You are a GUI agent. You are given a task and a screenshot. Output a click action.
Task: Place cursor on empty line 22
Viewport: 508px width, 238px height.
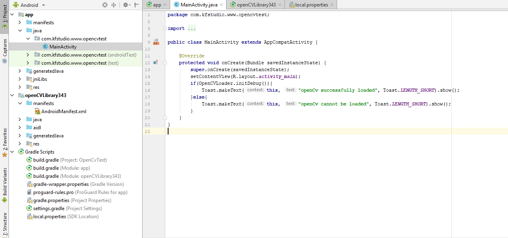coord(336,131)
